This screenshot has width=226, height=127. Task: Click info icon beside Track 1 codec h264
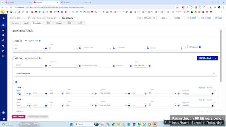(x=96, y=94)
